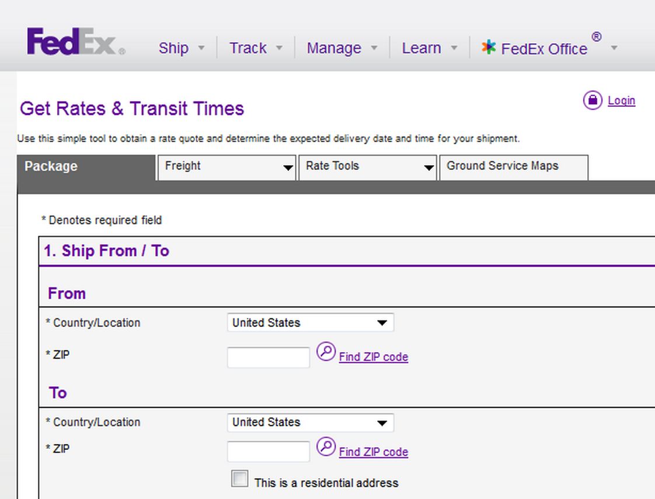Click the To ZIP input field
655x499 pixels.
[x=268, y=452]
